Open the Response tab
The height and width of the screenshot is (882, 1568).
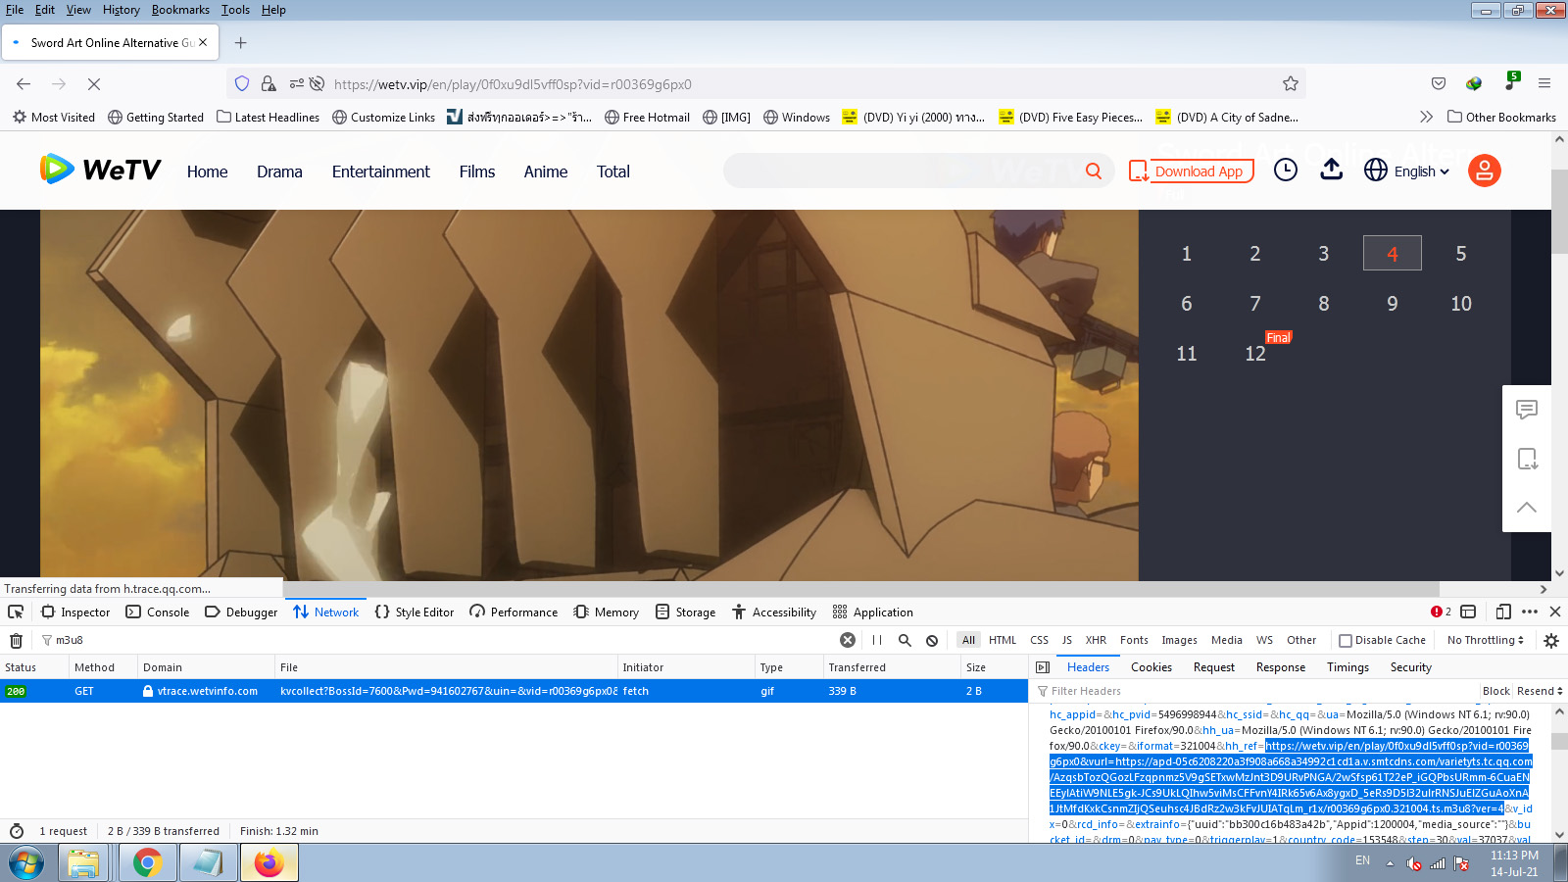pyautogui.click(x=1281, y=667)
